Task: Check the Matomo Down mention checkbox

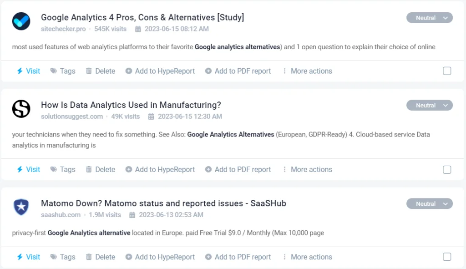Action: point(447,257)
